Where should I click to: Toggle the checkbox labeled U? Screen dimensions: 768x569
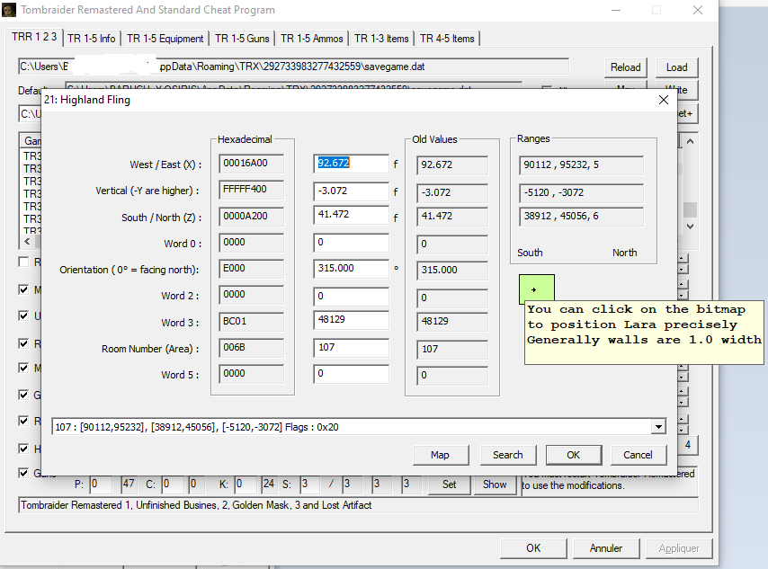(x=23, y=316)
